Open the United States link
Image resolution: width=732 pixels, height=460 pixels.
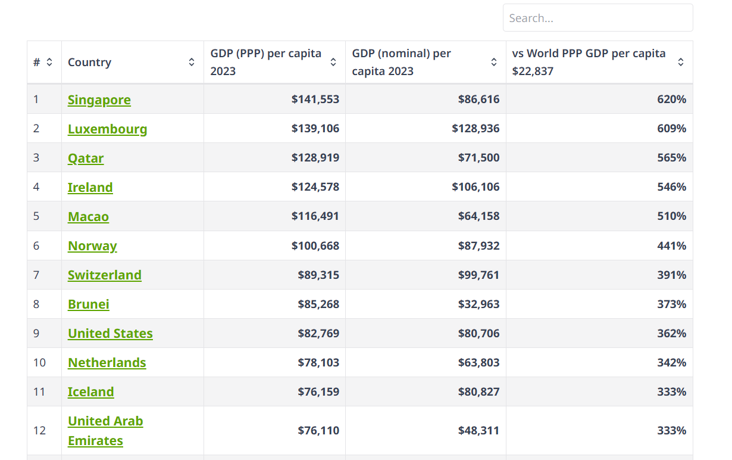110,333
